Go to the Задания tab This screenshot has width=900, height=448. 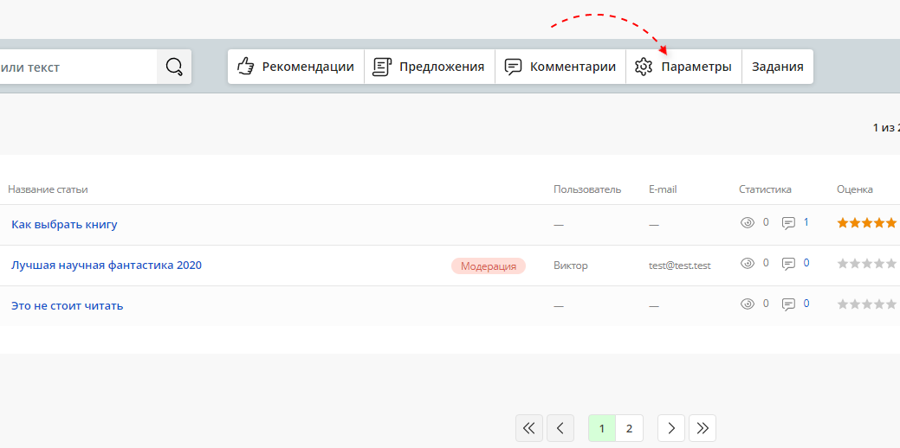coord(777,67)
